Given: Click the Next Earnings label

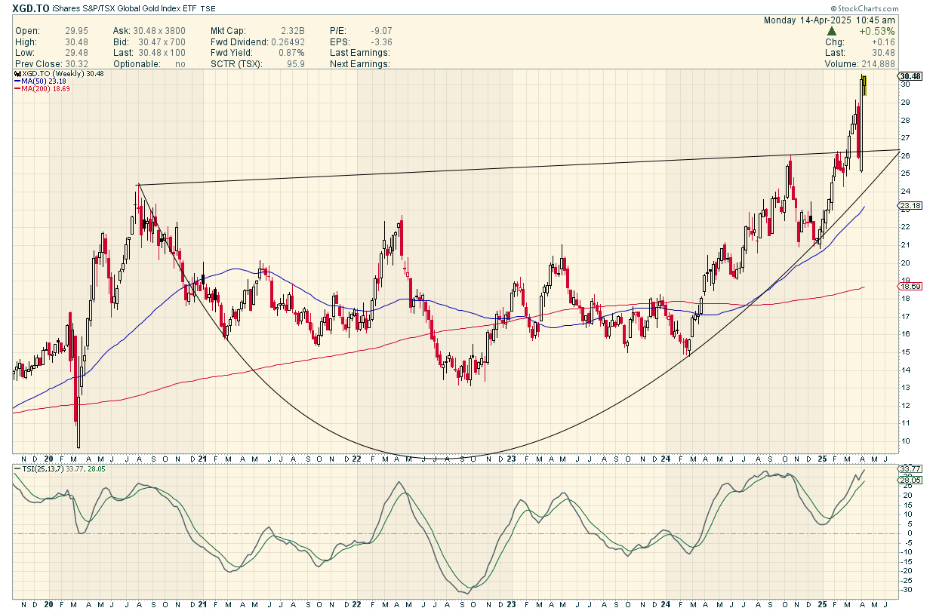Looking at the screenshot, I should [x=360, y=64].
